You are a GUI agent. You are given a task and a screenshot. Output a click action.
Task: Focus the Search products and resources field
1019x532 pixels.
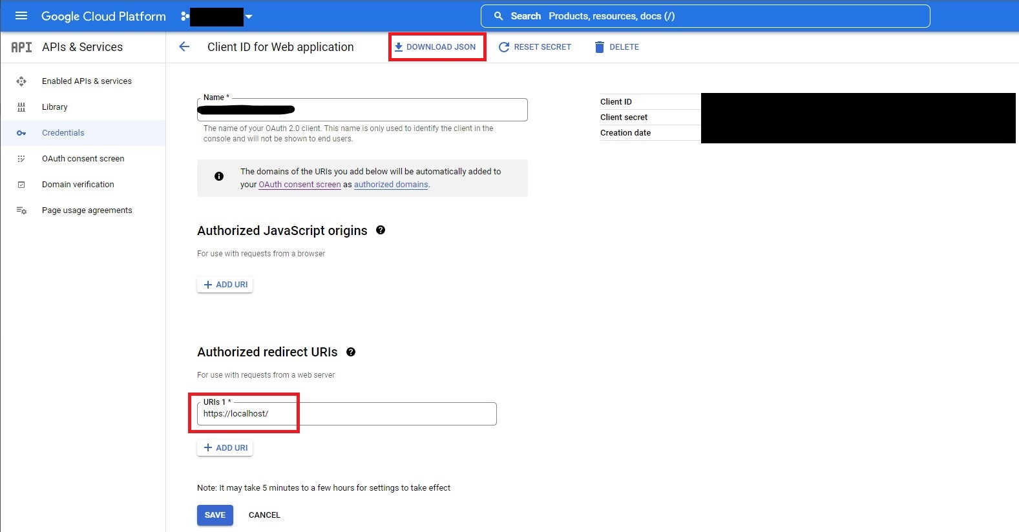point(705,16)
